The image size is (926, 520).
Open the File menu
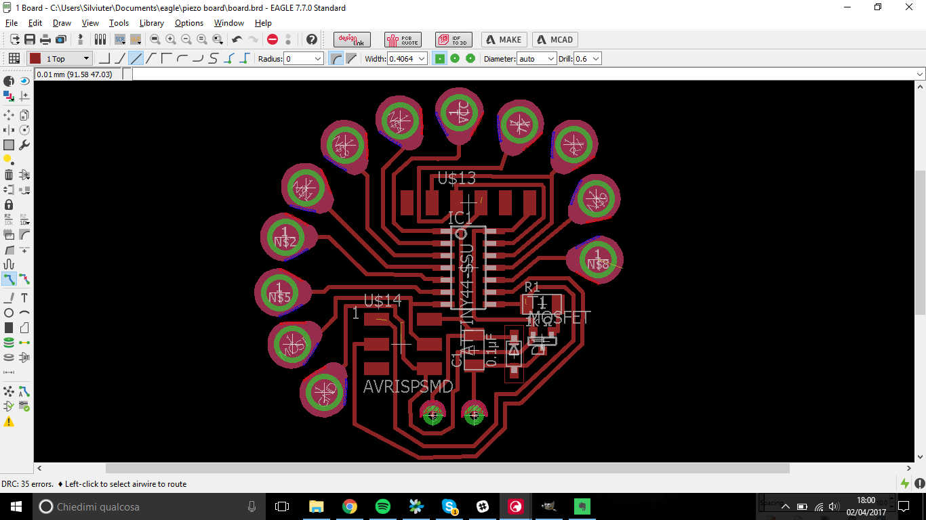(x=11, y=23)
